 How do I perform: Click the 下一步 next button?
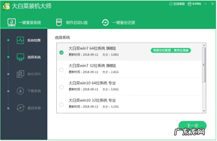pyautogui.click(x=192, y=126)
